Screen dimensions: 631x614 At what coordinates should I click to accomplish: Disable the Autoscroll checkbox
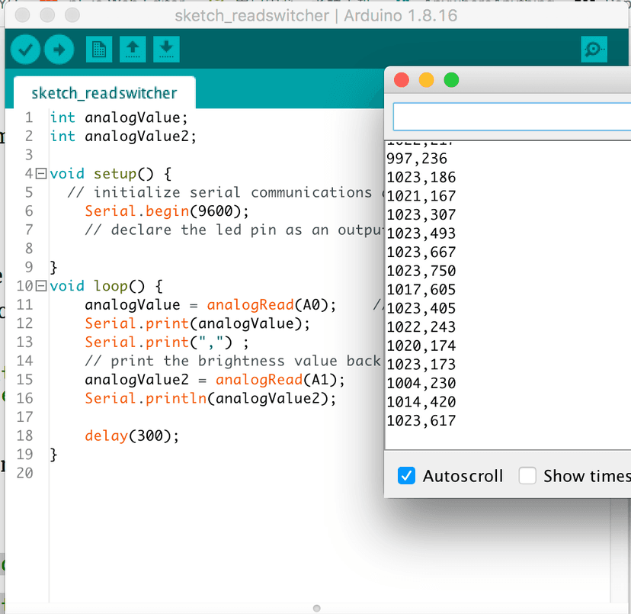[406, 476]
